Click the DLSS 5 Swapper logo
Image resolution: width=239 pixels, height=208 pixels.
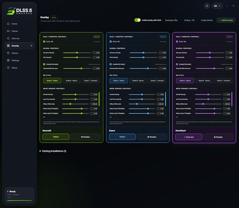coord(19,11)
